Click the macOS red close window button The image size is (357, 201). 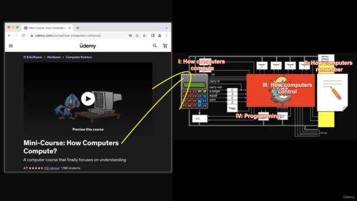[x=9, y=27]
